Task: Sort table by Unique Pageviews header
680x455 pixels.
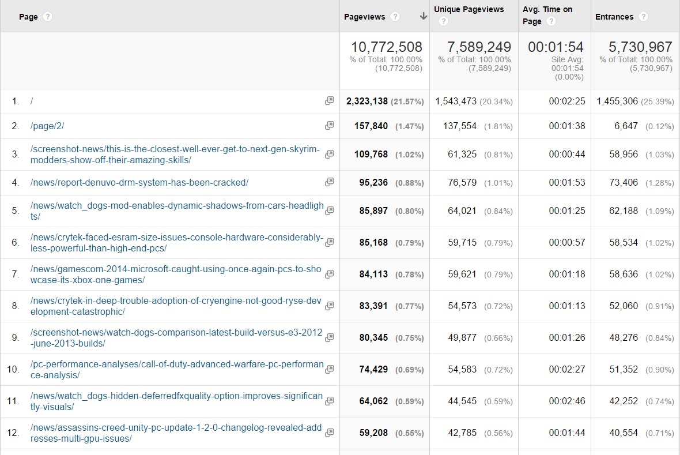Action: coord(469,9)
